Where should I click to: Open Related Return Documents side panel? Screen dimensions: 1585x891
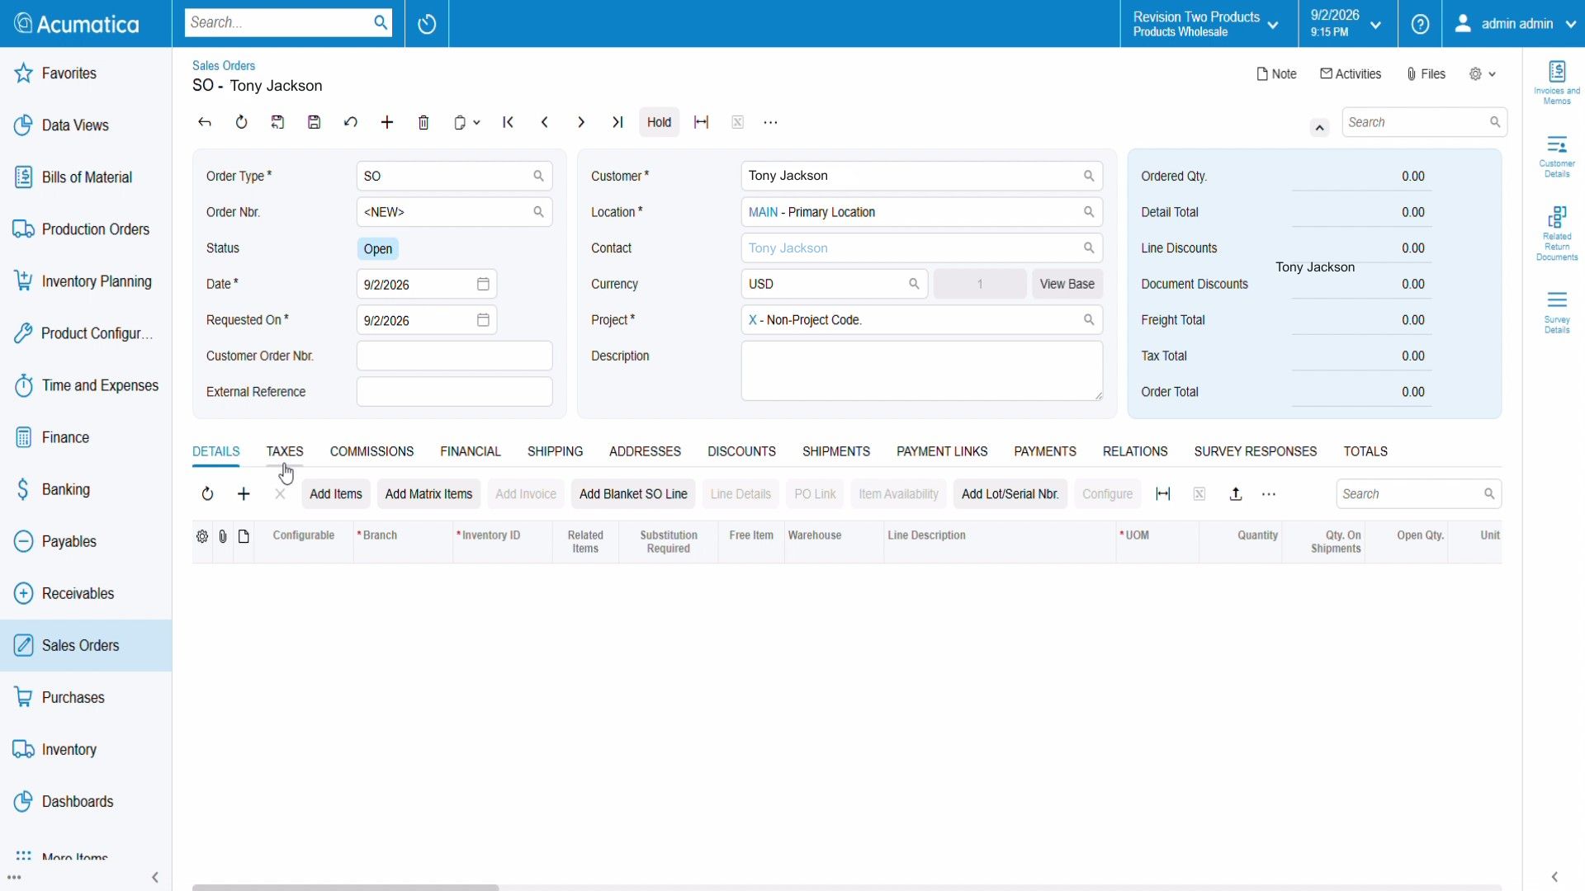pyautogui.click(x=1557, y=233)
